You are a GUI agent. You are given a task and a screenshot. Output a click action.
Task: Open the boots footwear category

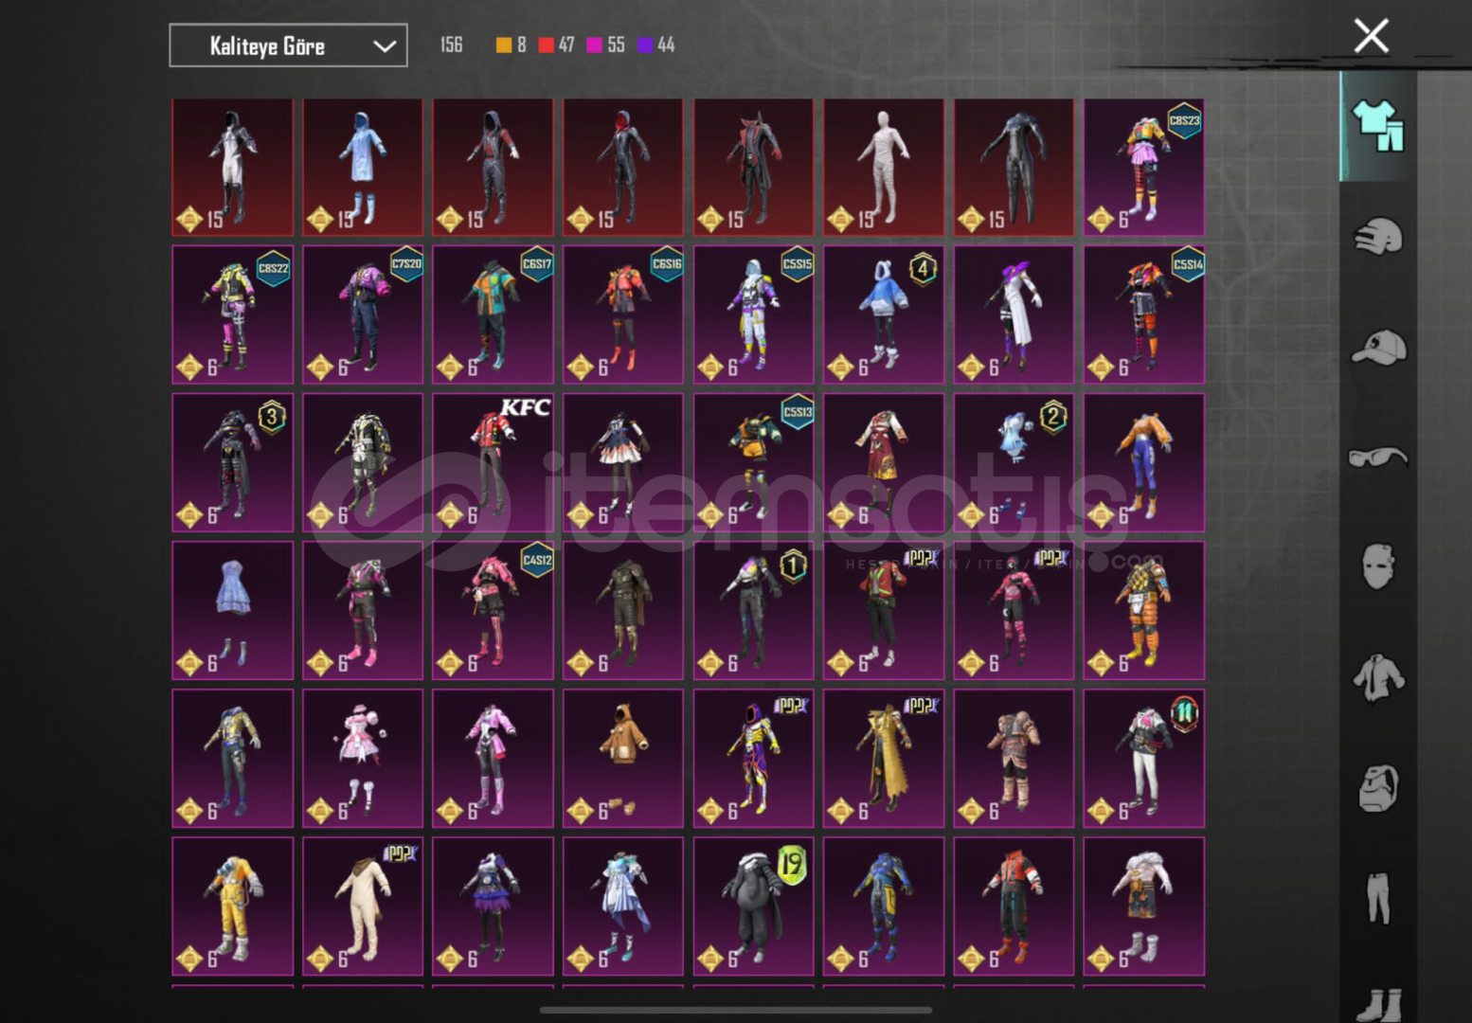[x=1378, y=1002]
